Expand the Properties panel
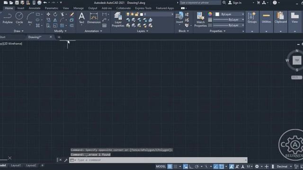This screenshot has height=170, width=303. (218, 31)
